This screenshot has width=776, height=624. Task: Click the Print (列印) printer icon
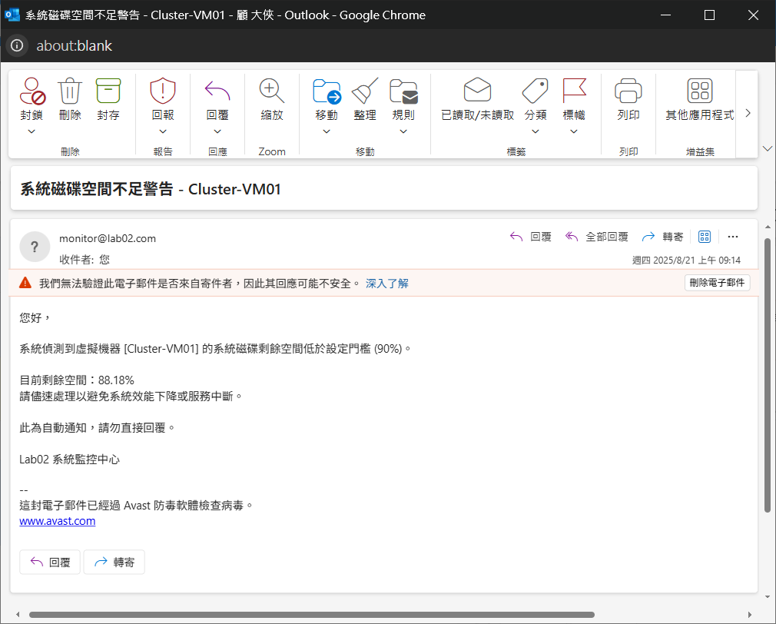pos(628,91)
